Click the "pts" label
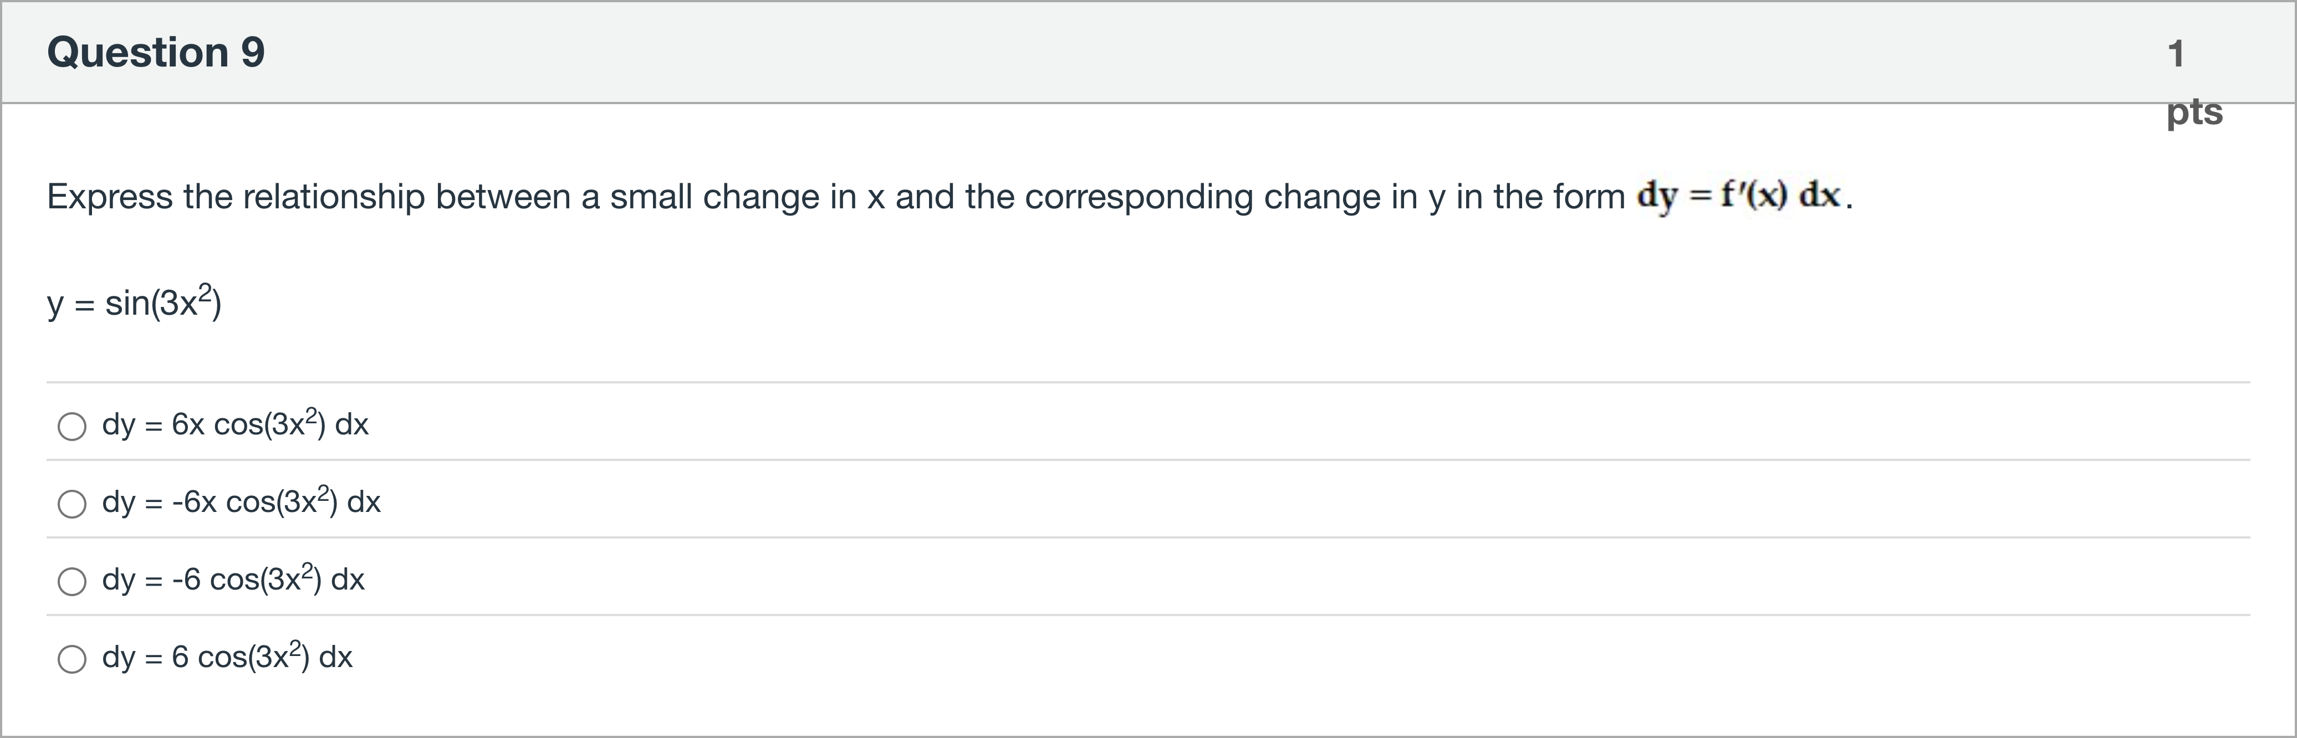The image size is (2297, 738). click(2194, 111)
